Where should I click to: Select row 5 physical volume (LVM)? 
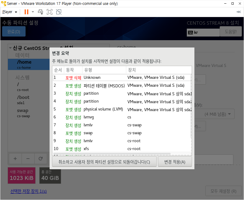pos(122,109)
